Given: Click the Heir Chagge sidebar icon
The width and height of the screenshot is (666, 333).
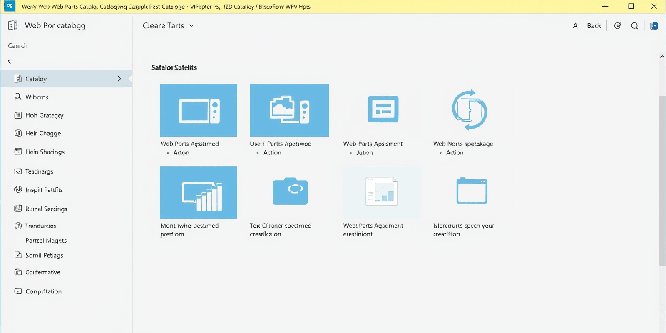Looking at the screenshot, I should click(18, 133).
